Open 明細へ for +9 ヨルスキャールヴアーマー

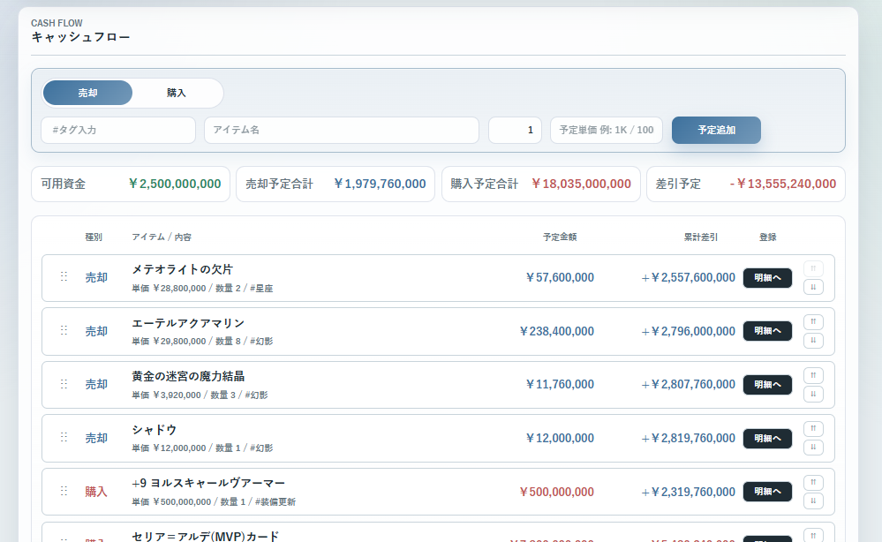(767, 492)
